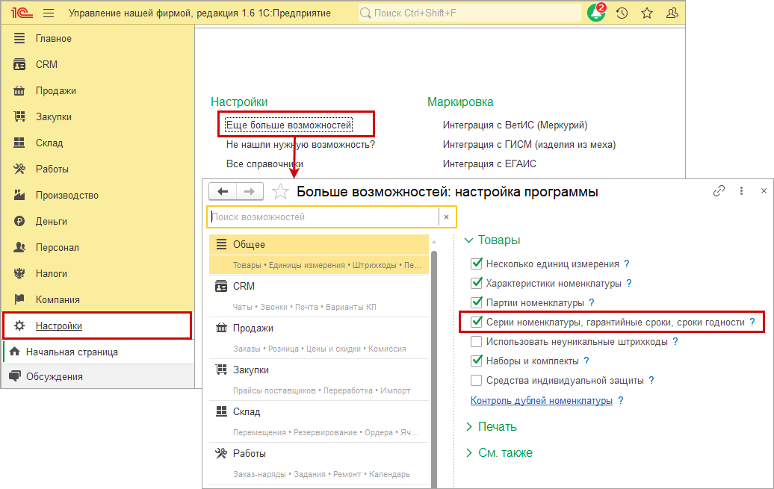Open Еще больше возможностей link
The width and height of the screenshot is (774, 489).
click(x=289, y=125)
